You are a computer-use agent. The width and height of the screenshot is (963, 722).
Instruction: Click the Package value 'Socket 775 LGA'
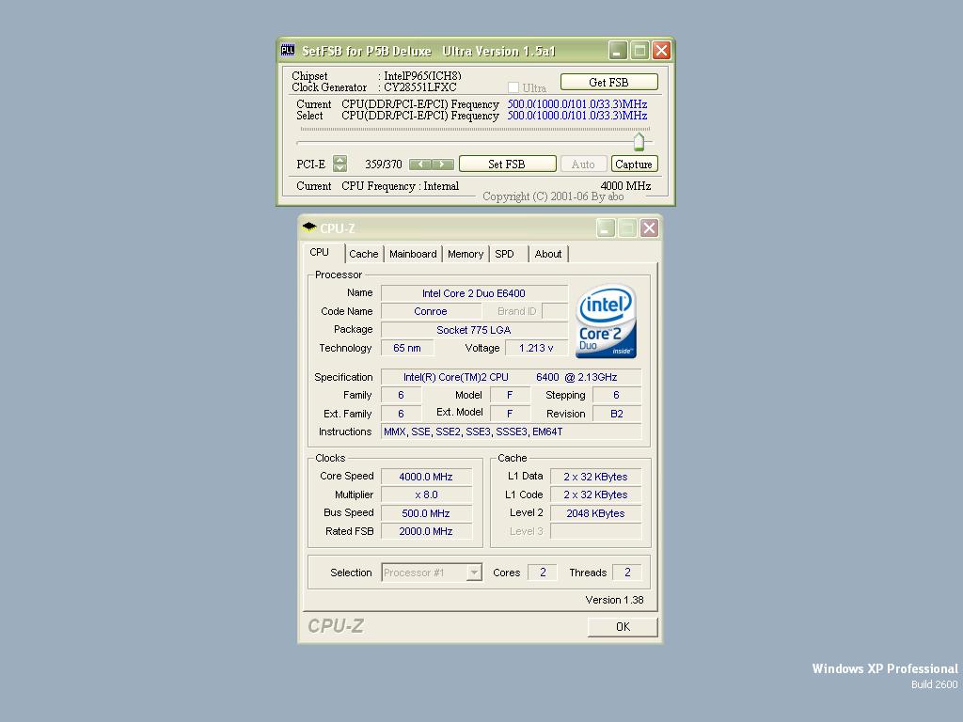474,330
